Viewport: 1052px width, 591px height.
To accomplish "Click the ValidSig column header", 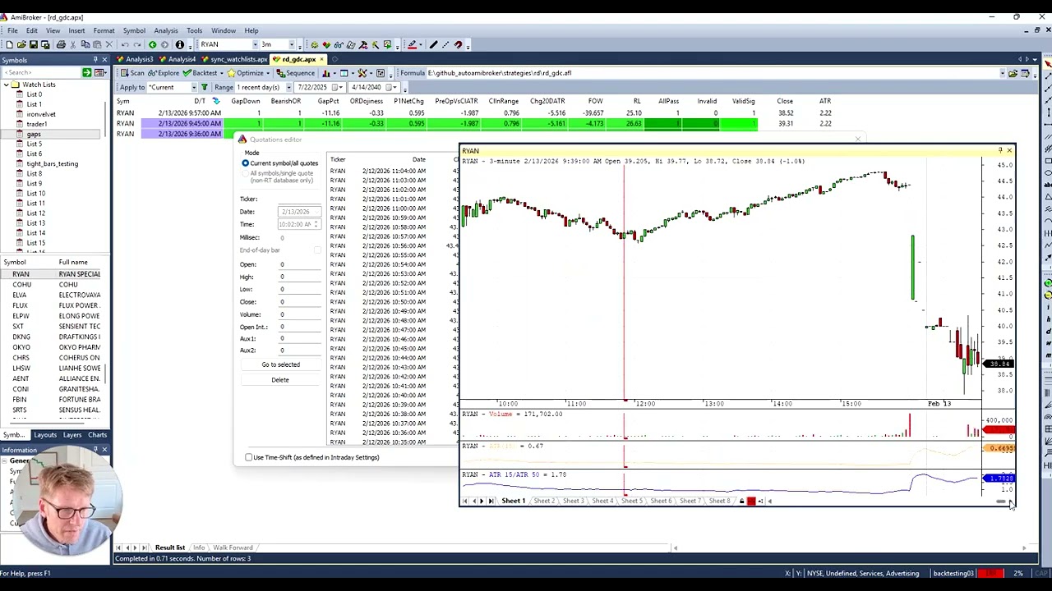I will [743, 101].
